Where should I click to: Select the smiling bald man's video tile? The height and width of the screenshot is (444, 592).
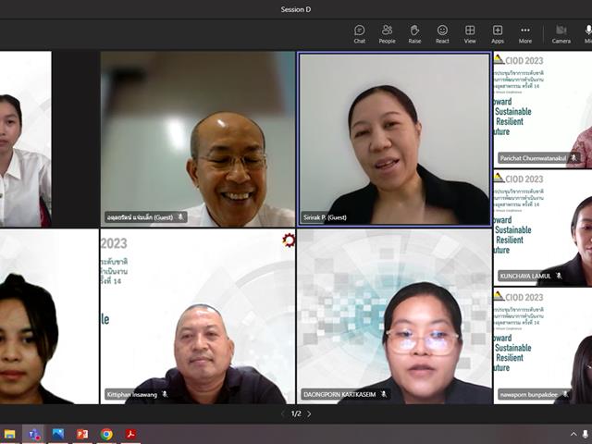pos(197,140)
